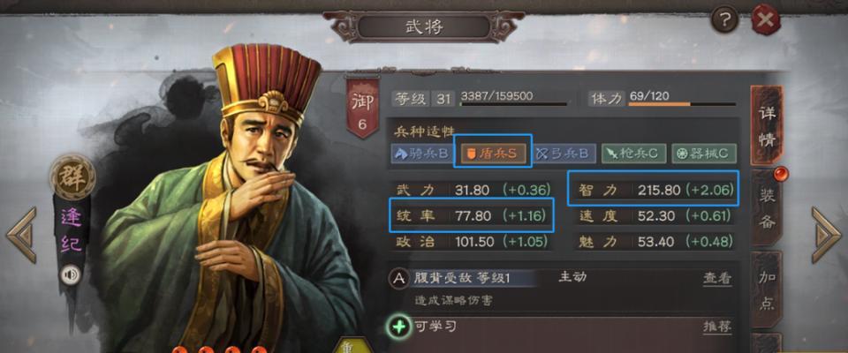Image resolution: width=848 pixels, height=353 pixels.
Task: Tap the green plus learn-skill icon
Action: pyautogui.click(x=399, y=327)
